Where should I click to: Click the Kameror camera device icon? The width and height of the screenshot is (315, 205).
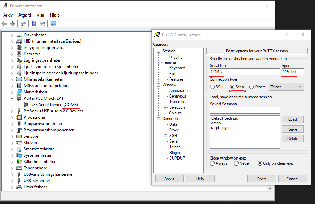19,54
